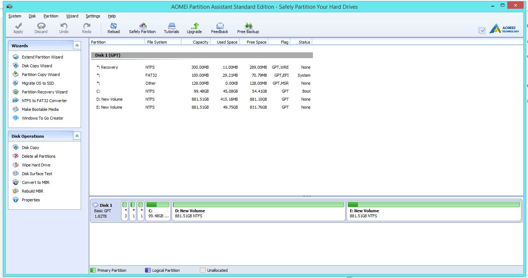Sort the list by Status column
The image size is (528, 278).
coord(301,42)
